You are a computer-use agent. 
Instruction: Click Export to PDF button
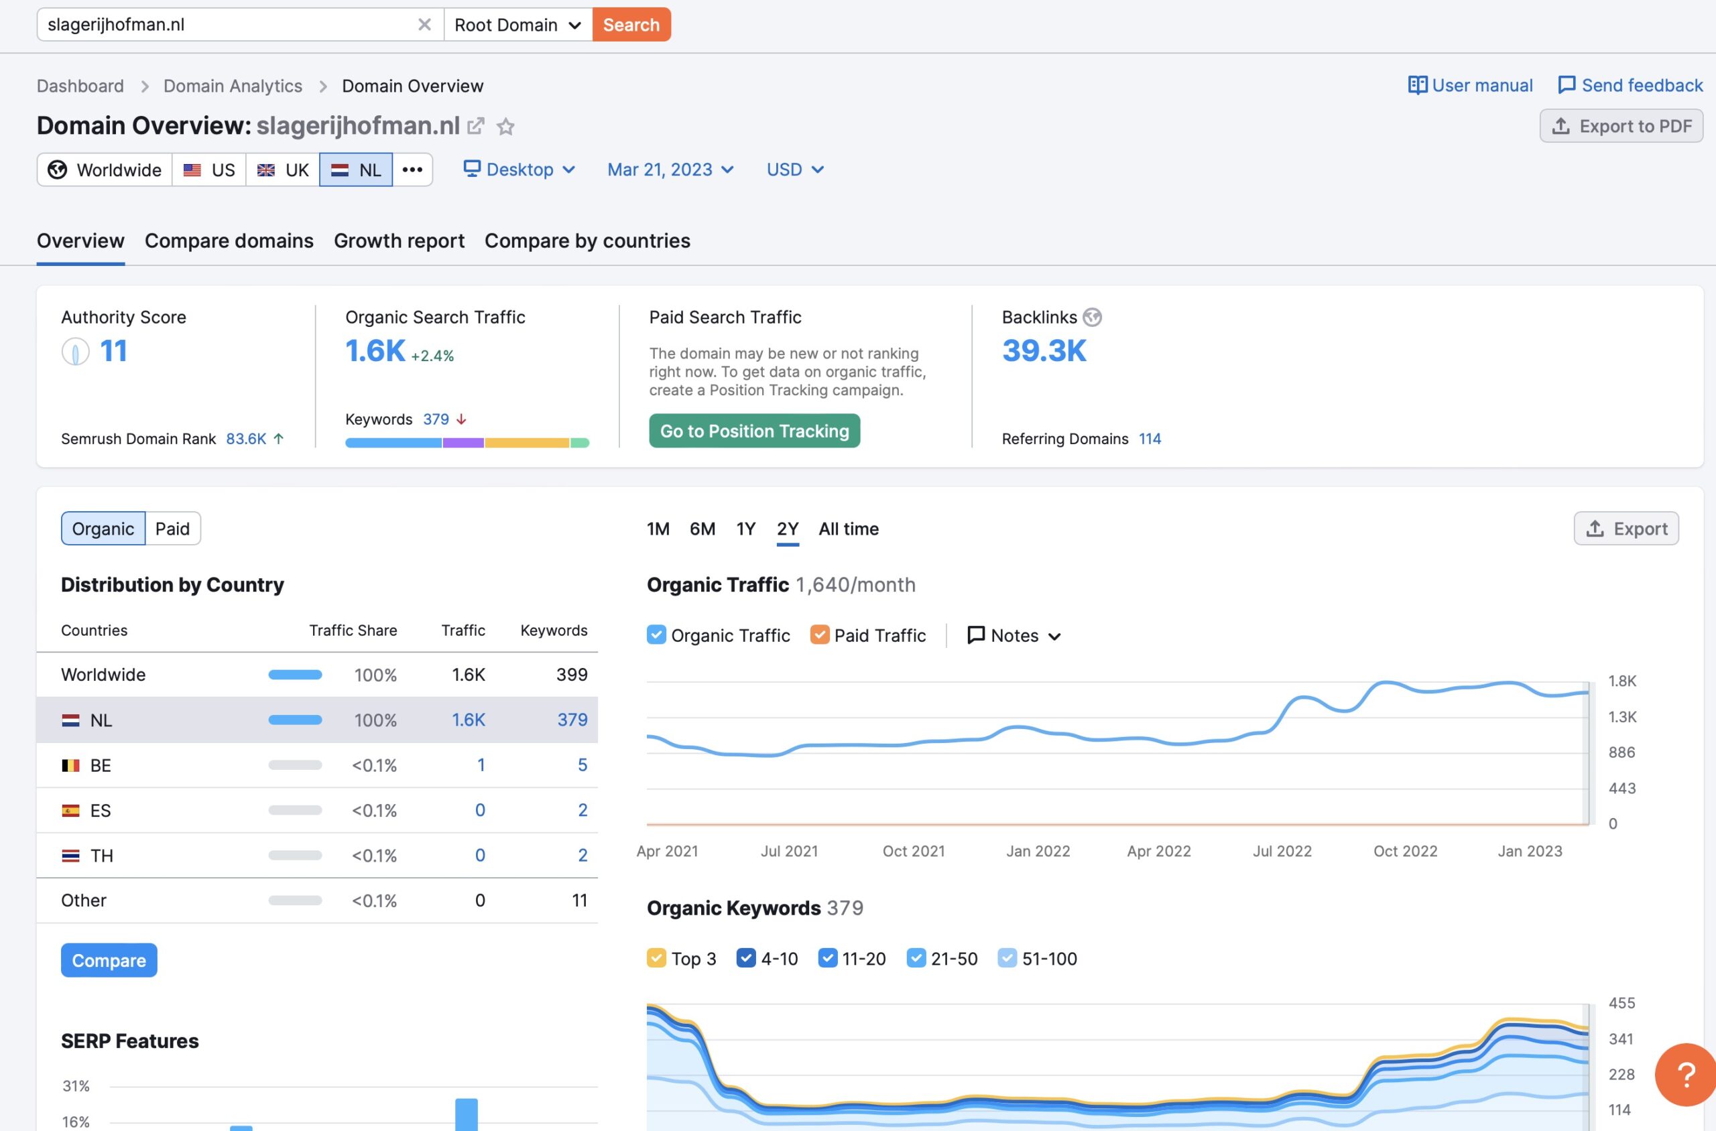click(1621, 126)
